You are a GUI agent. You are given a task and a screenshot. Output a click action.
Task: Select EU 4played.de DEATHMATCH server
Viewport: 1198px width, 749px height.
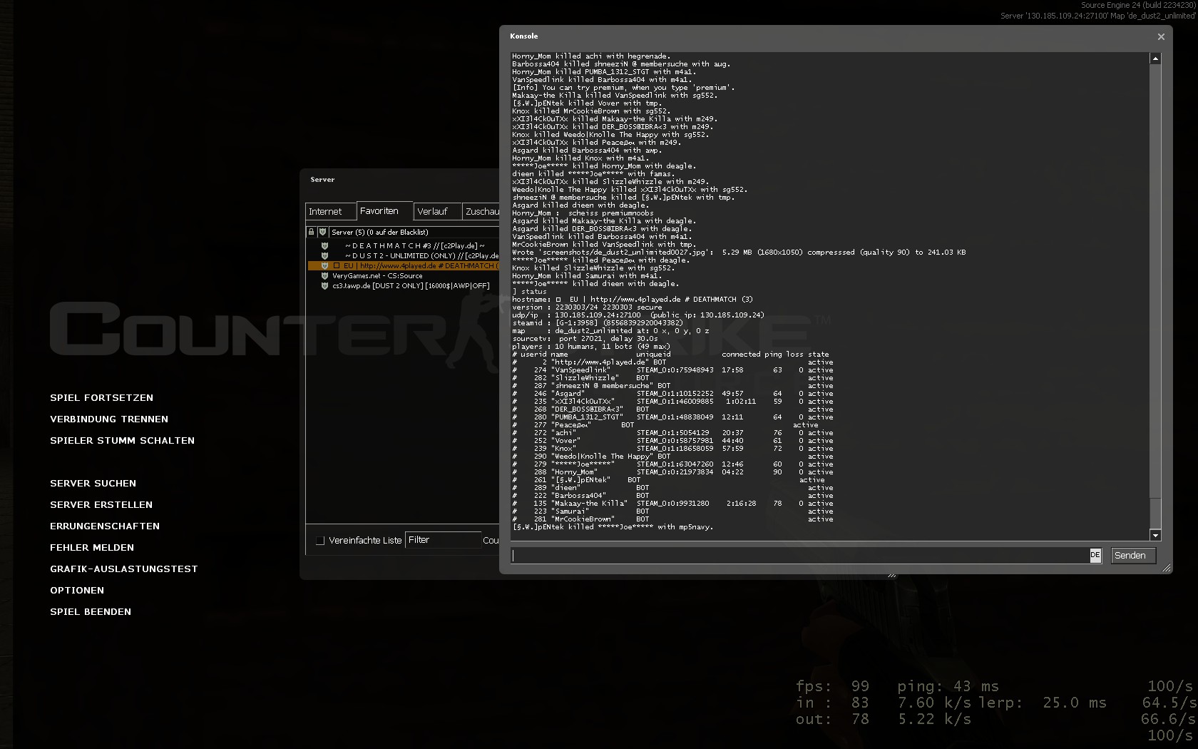pyautogui.click(x=404, y=265)
